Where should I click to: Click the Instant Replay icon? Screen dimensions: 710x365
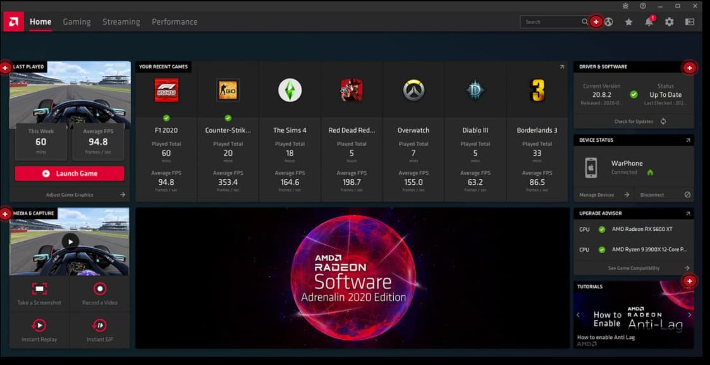point(39,325)
